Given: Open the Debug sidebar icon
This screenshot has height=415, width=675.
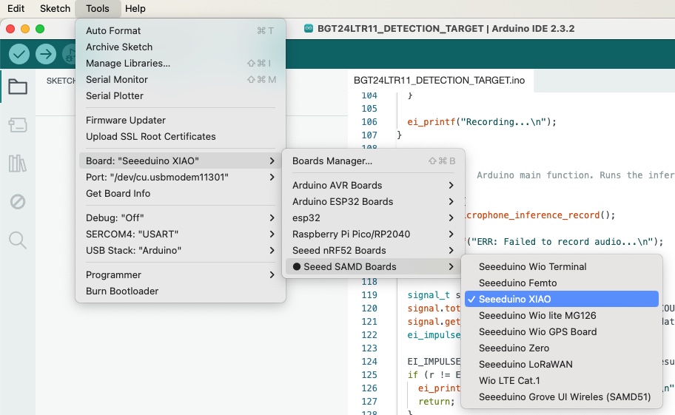Looking at the screenshot, I should tap(18, 201).
